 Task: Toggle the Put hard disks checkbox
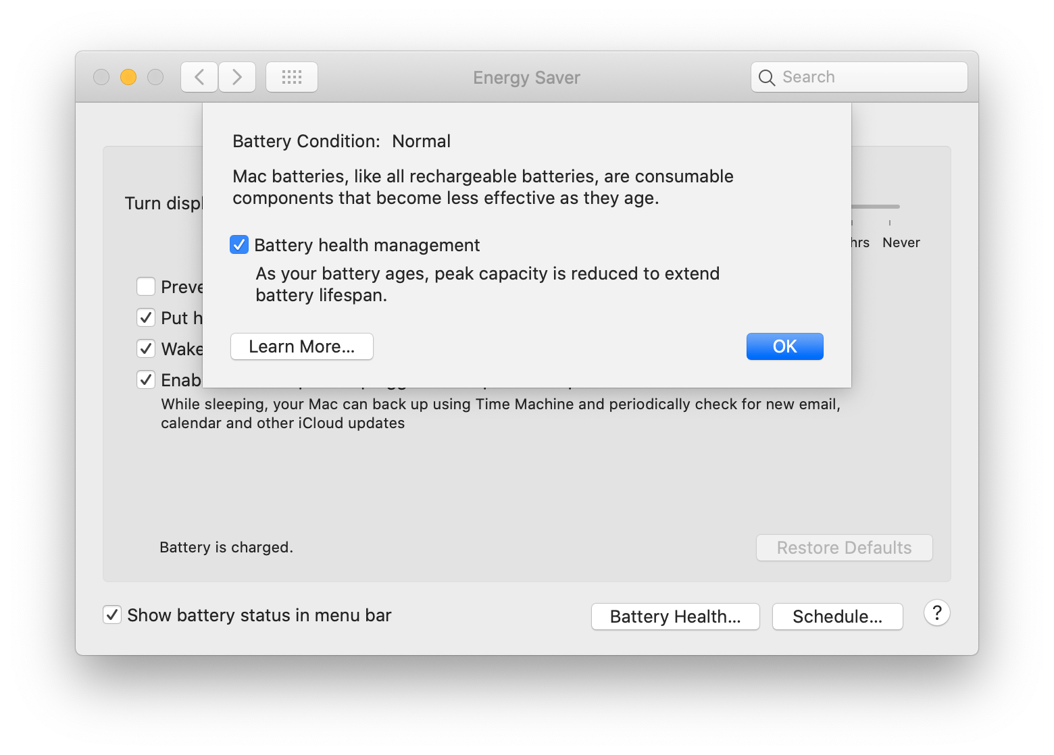[146, 317]
